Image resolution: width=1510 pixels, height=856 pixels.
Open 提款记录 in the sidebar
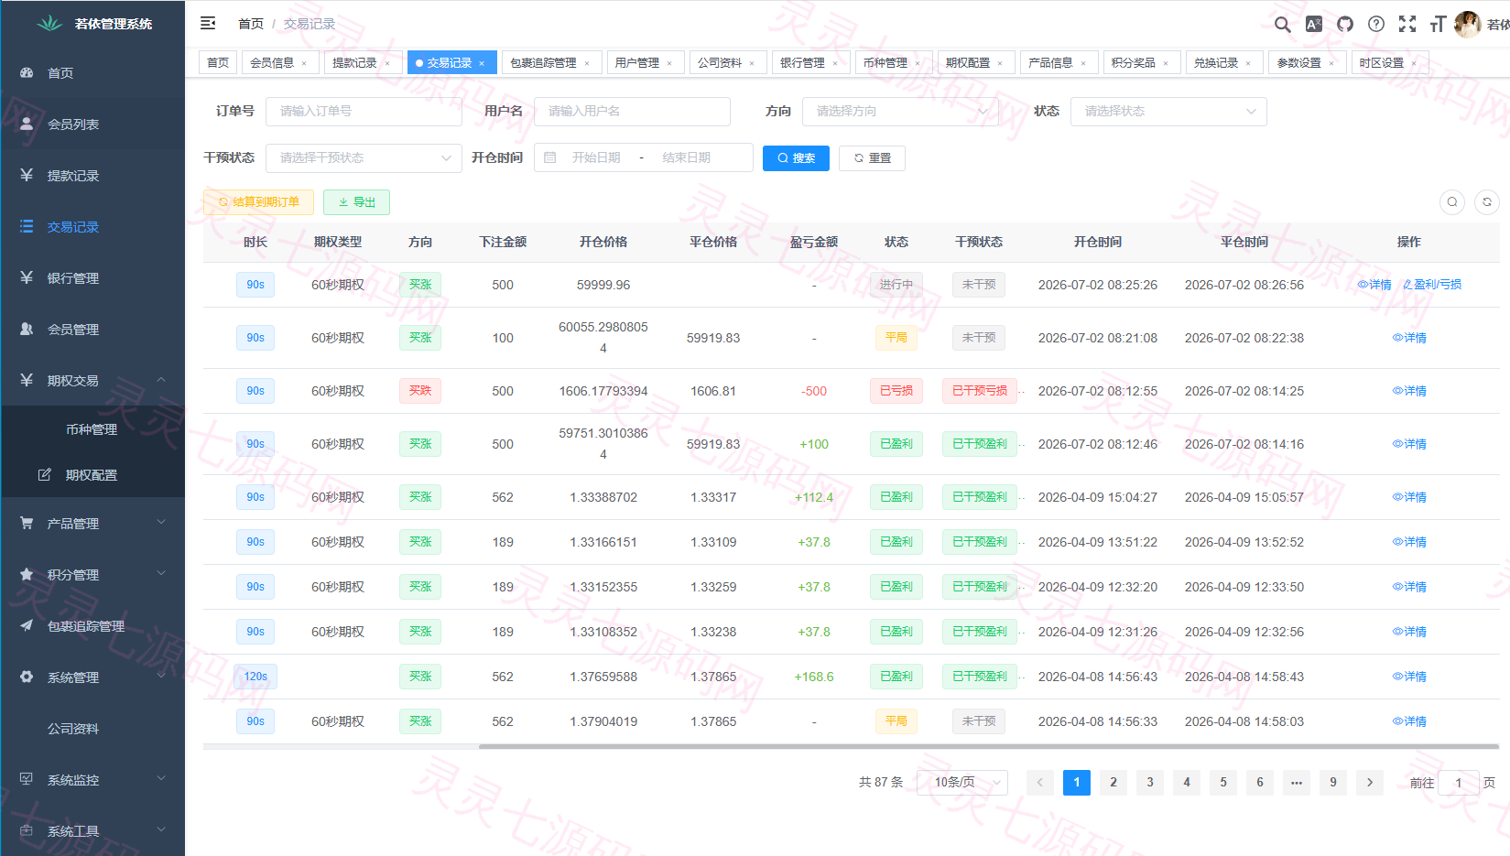[x=92, y=176]
